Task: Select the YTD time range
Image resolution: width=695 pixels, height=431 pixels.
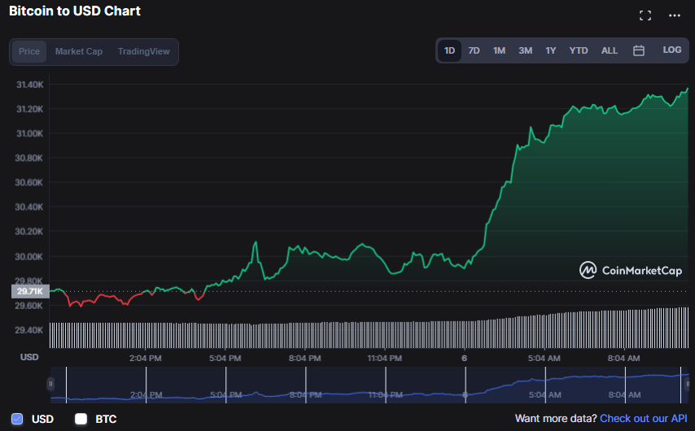Action: click(x=579, y=50)
